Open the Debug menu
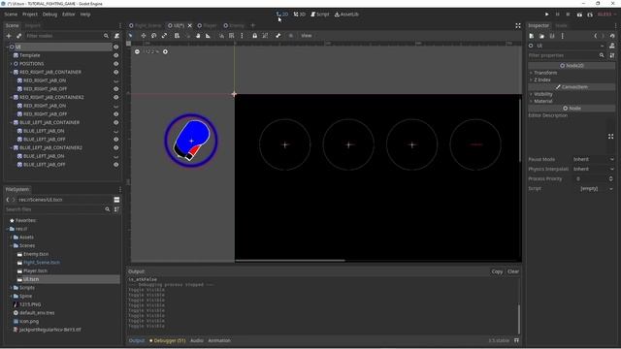Viewport: 621px width, 349px height. pos(49,15)
